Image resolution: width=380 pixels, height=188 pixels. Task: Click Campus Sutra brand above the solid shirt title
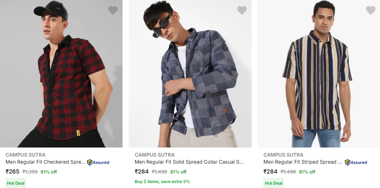[155, 155]
